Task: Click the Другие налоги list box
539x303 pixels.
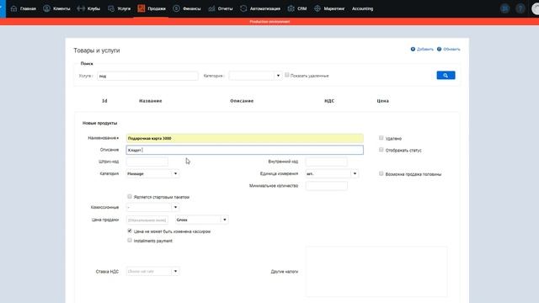Action: [376, 271]
